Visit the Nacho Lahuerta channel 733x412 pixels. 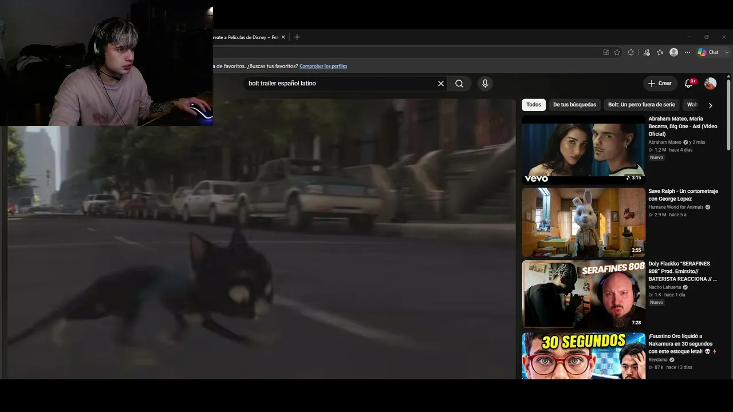tap(664, 287)
